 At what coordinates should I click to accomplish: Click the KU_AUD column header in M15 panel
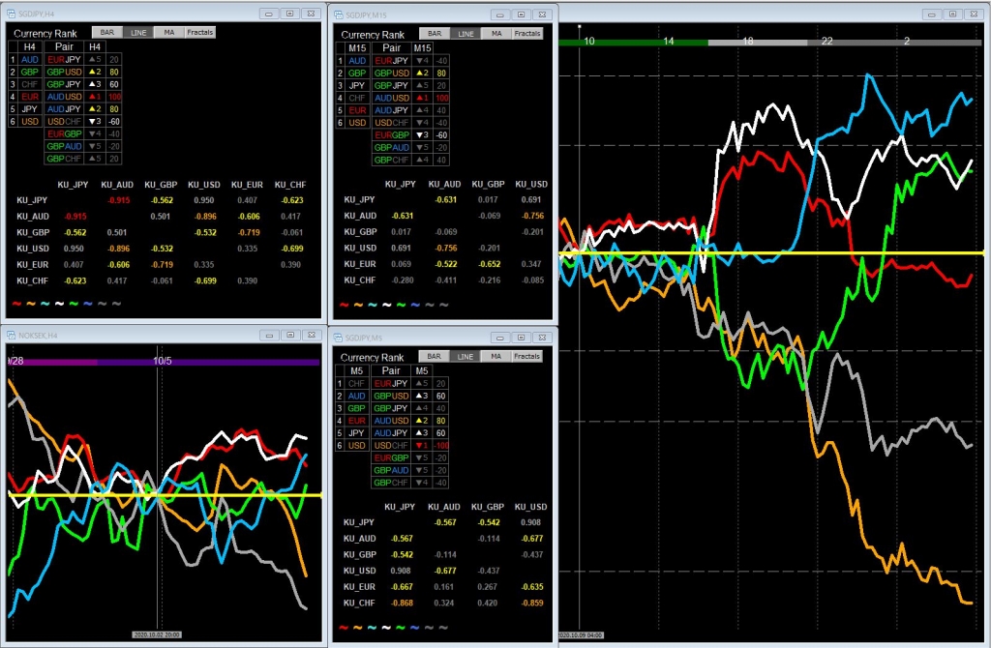click(446, 184)
